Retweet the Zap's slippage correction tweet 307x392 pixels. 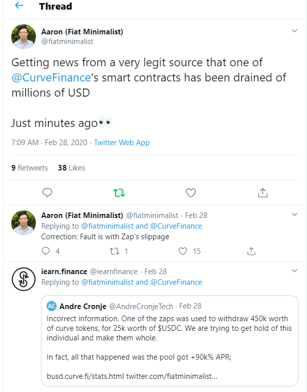tap(114, 251)
